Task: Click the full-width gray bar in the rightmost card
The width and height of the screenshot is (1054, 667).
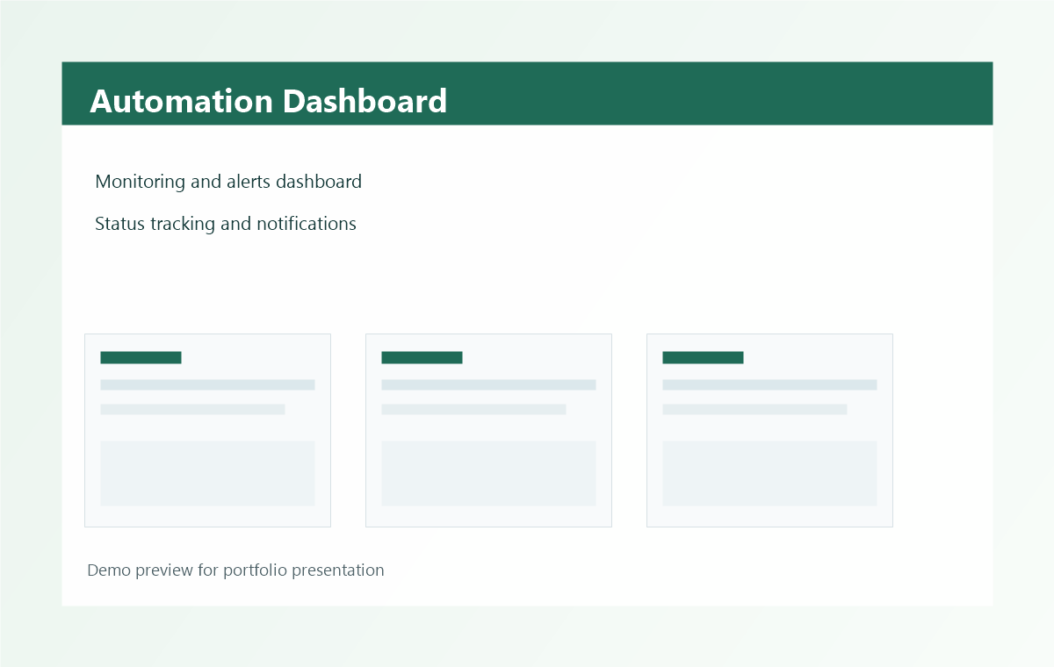Action: point(769,384)
